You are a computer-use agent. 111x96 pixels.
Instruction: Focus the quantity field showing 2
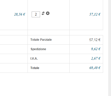click(36, 14)
